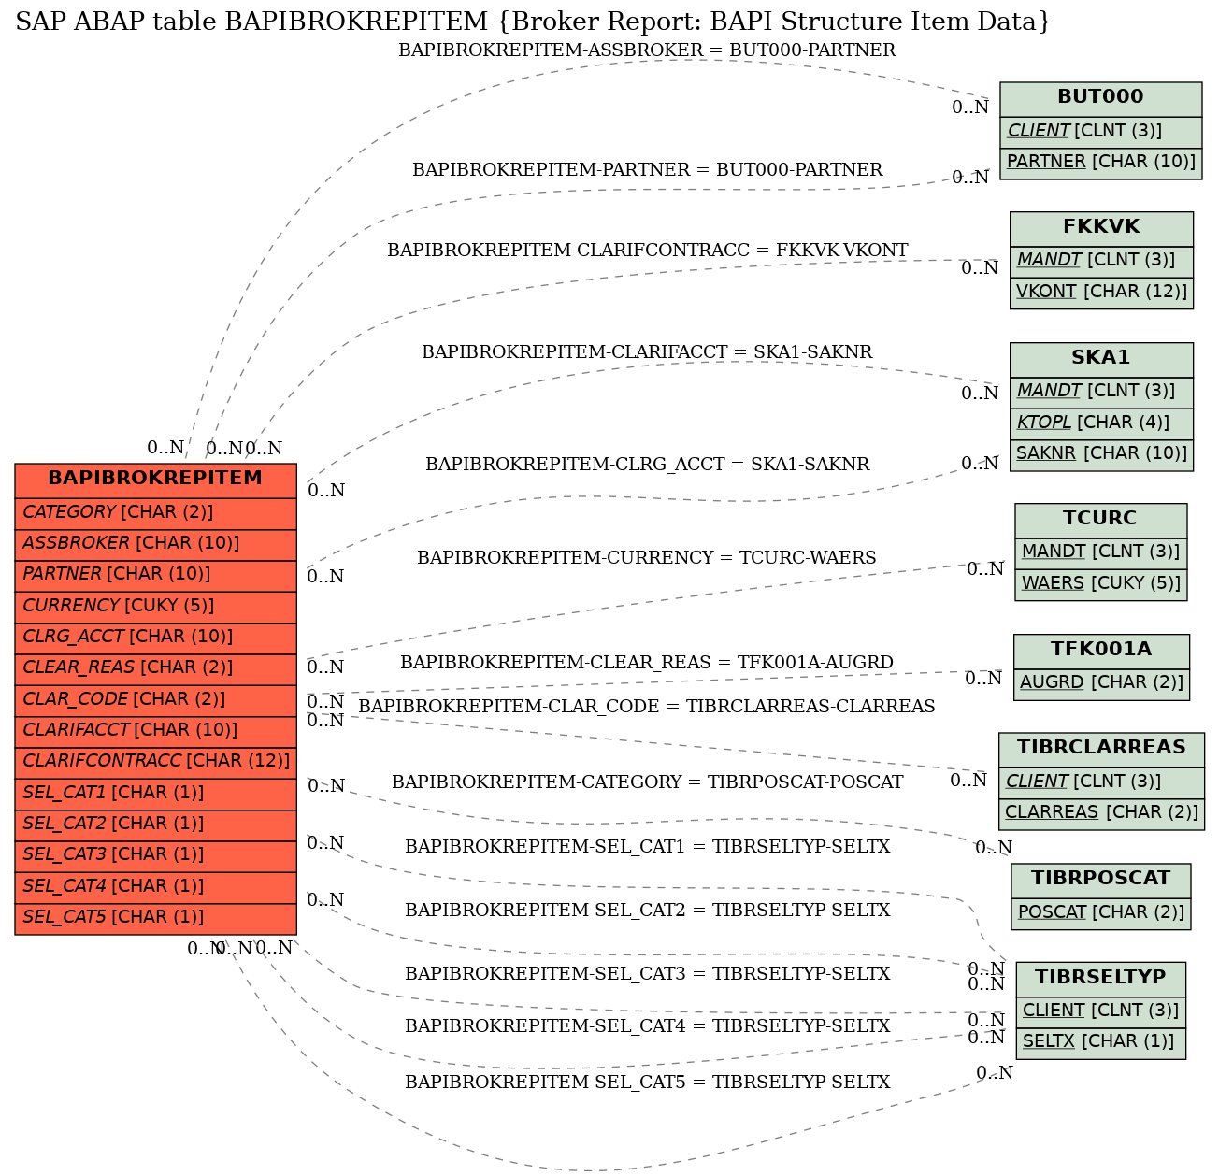Click the SAKNR [CHAR (10)] row in SKA1
The width and height of the screenshot is (1219, 1176).
point(1101,454)
